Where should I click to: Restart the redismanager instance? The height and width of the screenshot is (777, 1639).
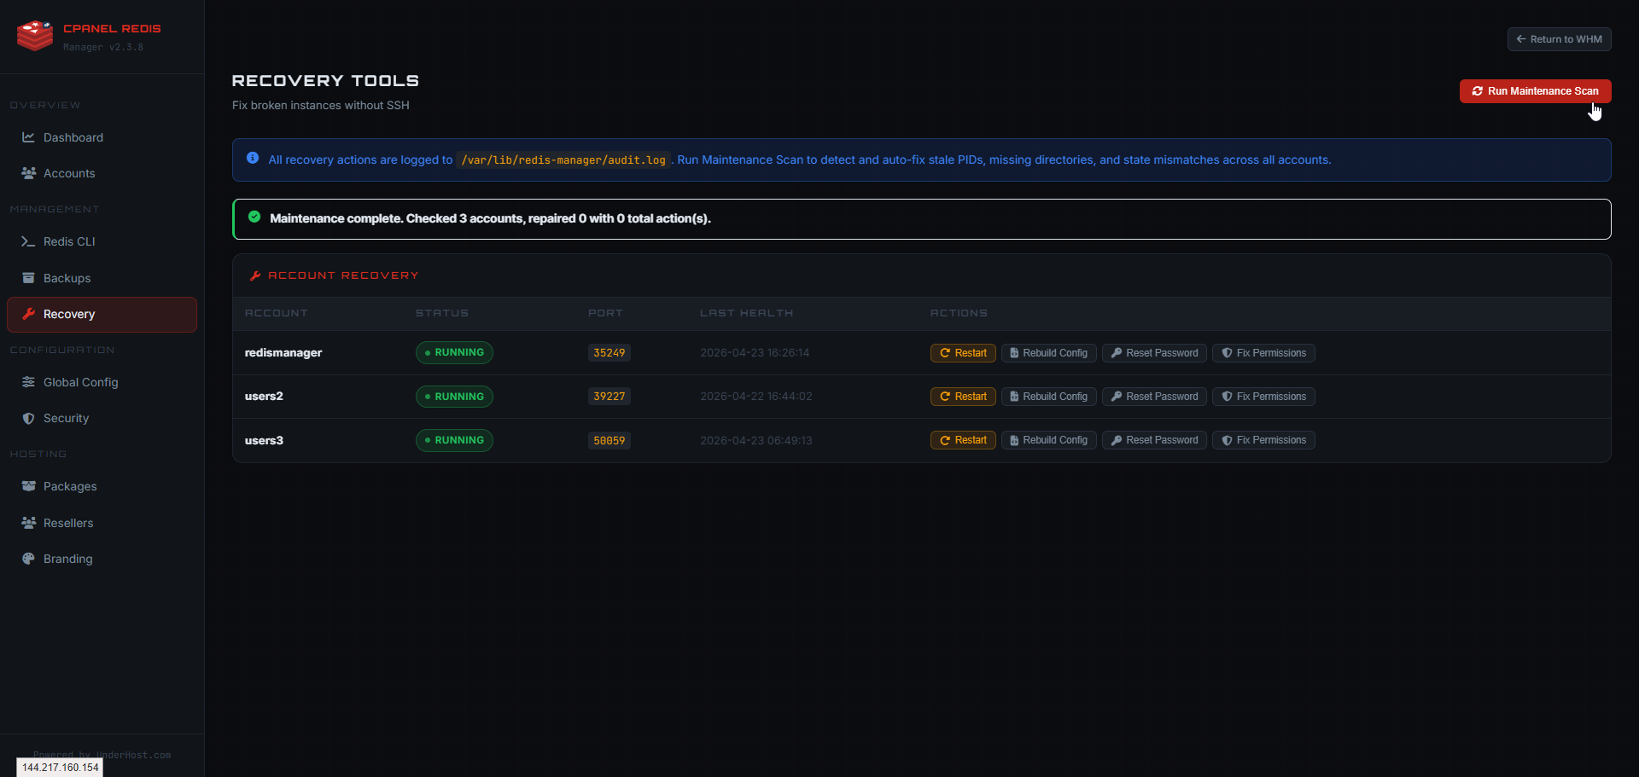pyautogui.click(x=962, y=352)
